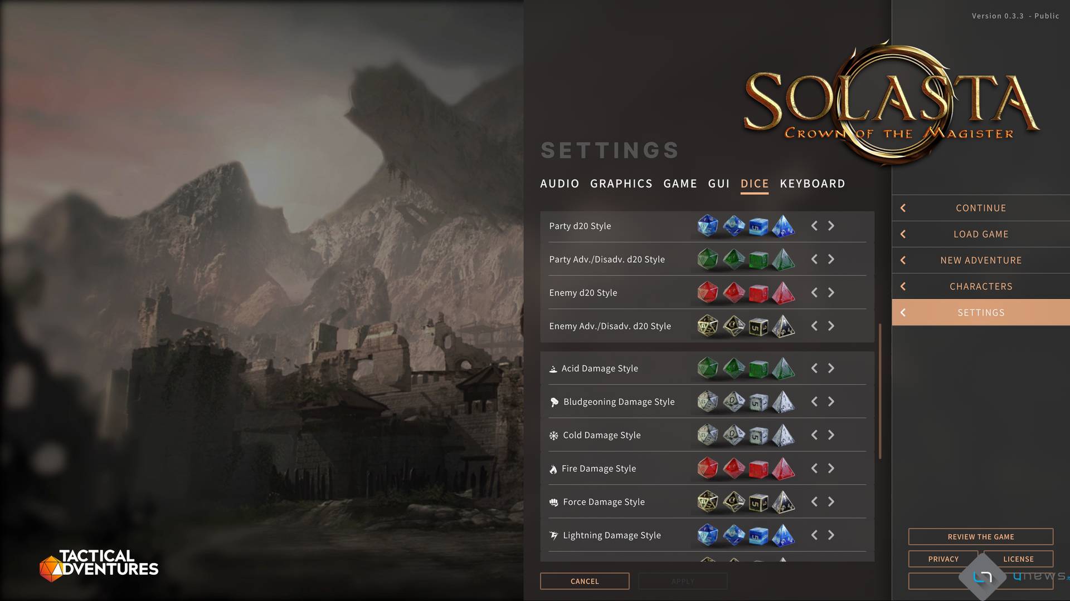Click the fist icon beside Force Damage Style

553,503
